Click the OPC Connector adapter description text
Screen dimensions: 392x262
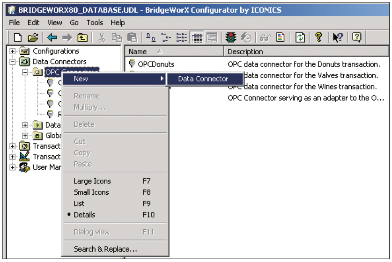point(306,98)
